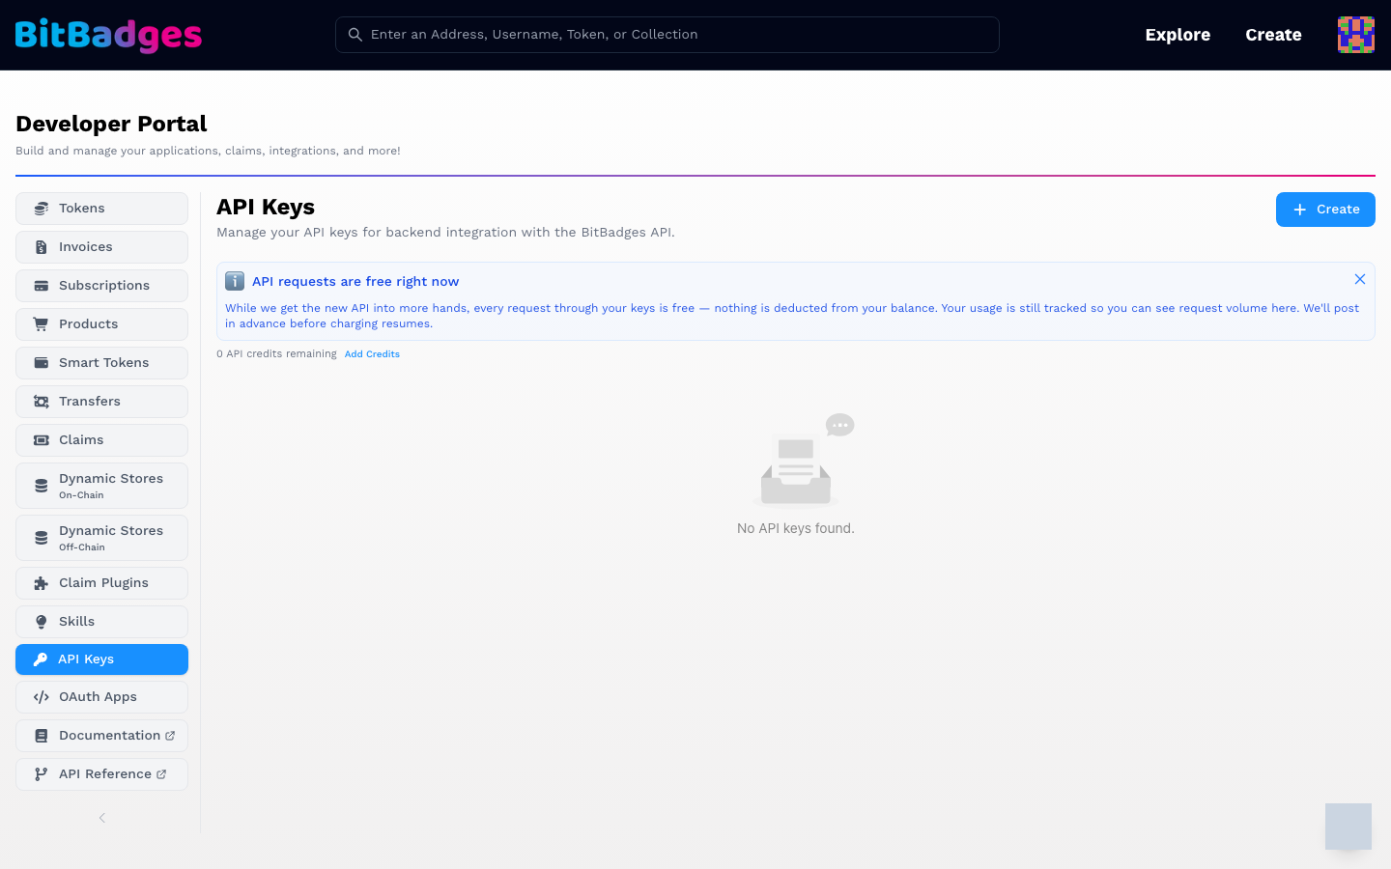The image size is (1391, 869).
Task: Click the Claim Plugins puzzle icon
Action: click(42, 583)
